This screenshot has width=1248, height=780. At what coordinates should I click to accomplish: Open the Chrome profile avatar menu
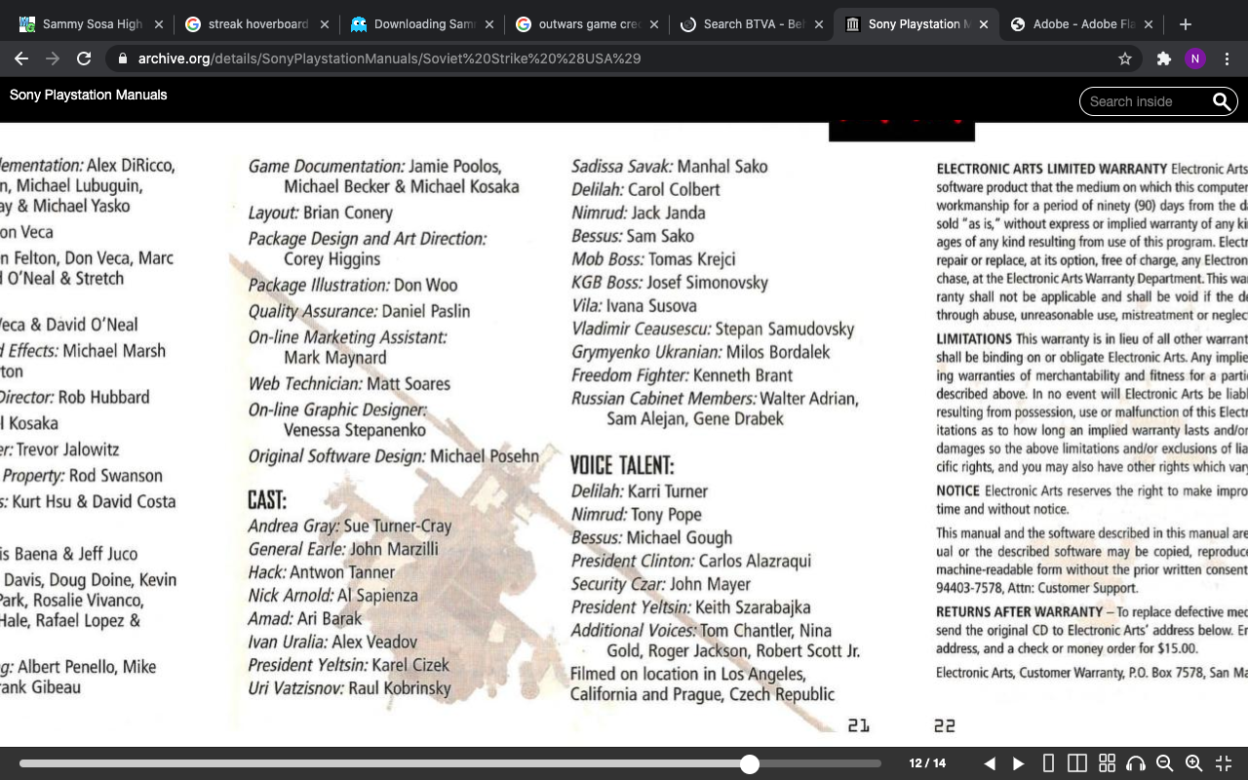point(1195,58)
